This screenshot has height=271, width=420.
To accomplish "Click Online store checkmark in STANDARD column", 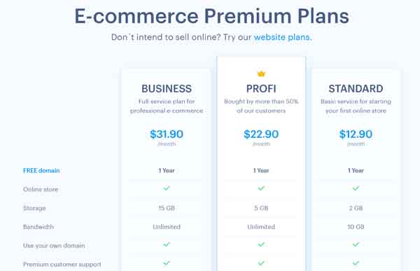I will point(356,188).
